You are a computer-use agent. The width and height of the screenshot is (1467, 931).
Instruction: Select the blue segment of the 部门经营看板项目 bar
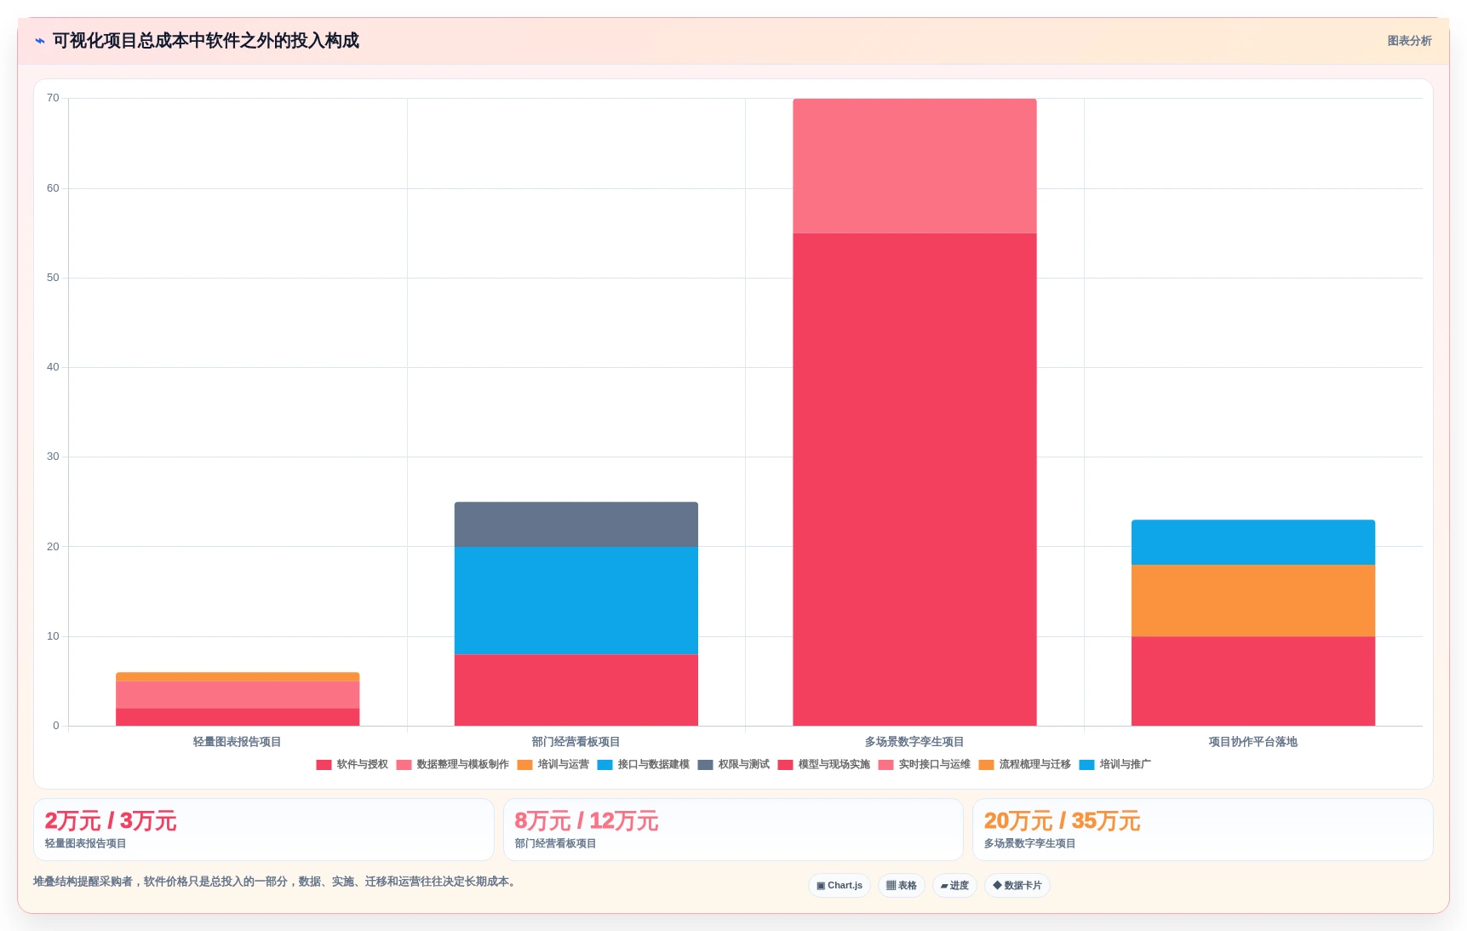[576, 601]
